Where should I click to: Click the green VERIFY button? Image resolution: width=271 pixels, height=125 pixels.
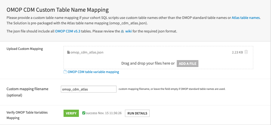[x=71, y=113]
